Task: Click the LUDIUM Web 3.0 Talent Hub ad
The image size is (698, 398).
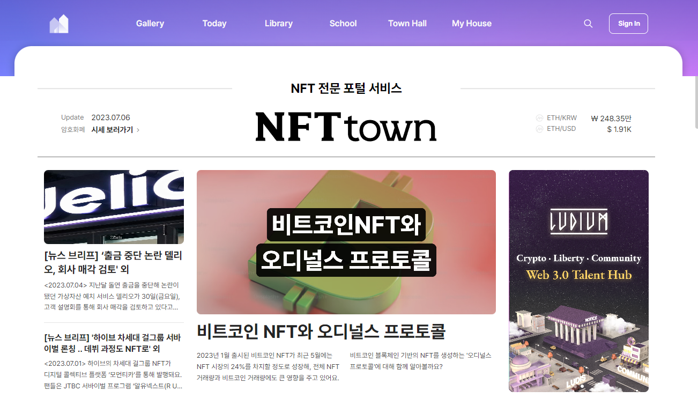Action: click(x=578, y=281)
